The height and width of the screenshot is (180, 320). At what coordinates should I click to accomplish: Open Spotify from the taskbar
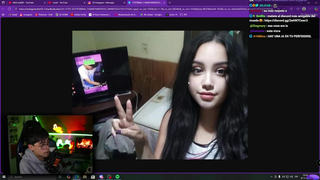pos(117,177)
